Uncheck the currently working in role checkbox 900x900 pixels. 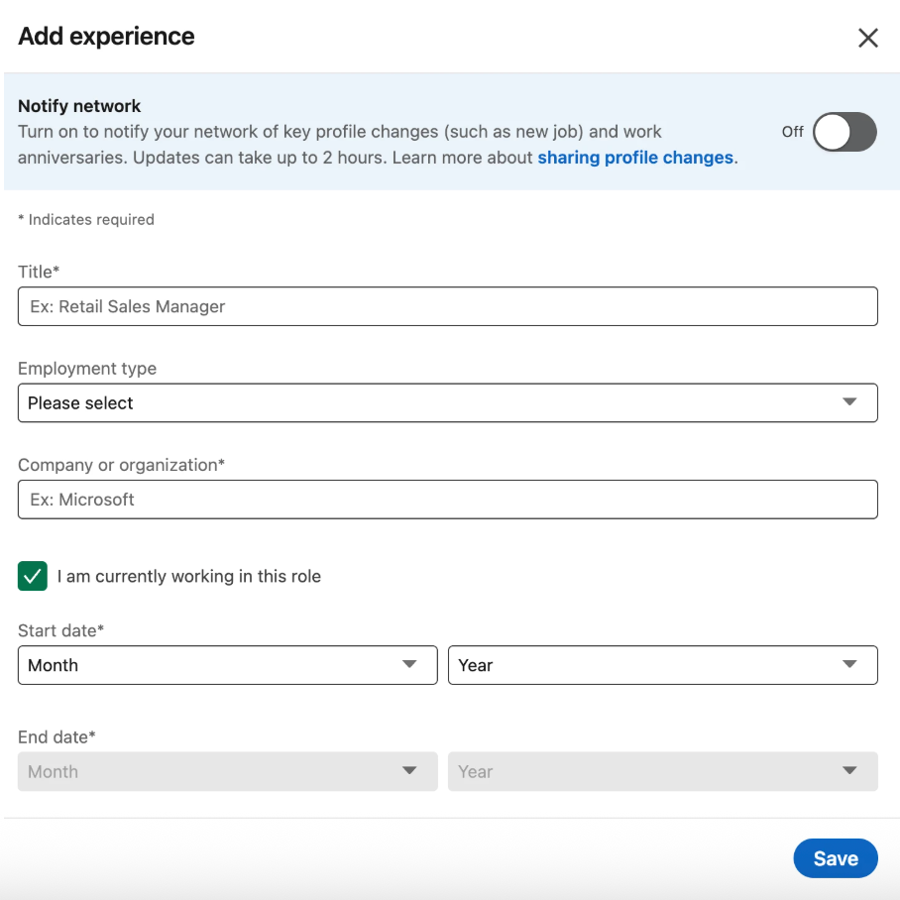tap(33, 576)
